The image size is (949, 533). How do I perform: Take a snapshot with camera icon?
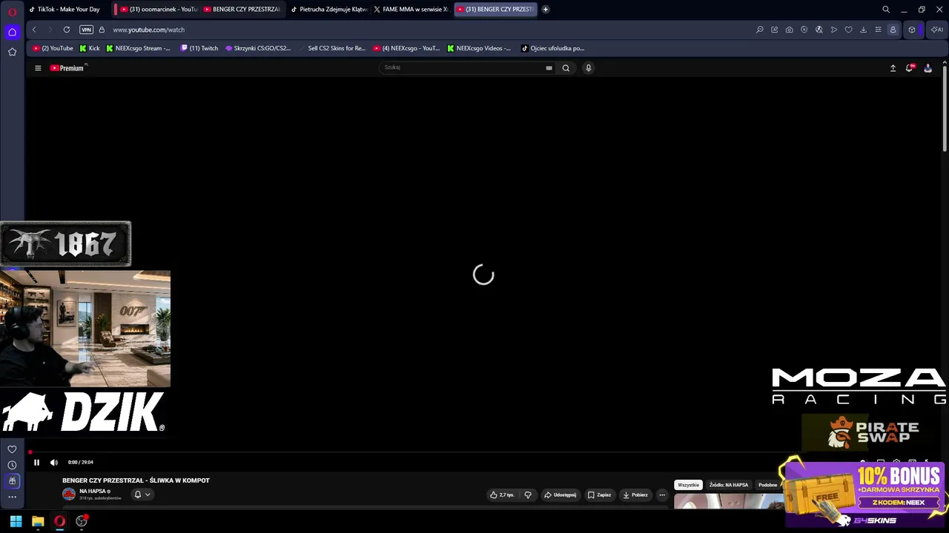pyautogui.click(x=790, y=30)
